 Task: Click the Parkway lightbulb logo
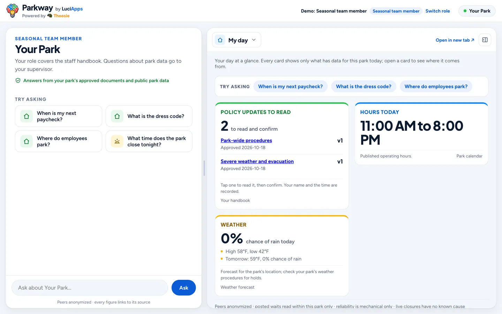click(13, 11)
